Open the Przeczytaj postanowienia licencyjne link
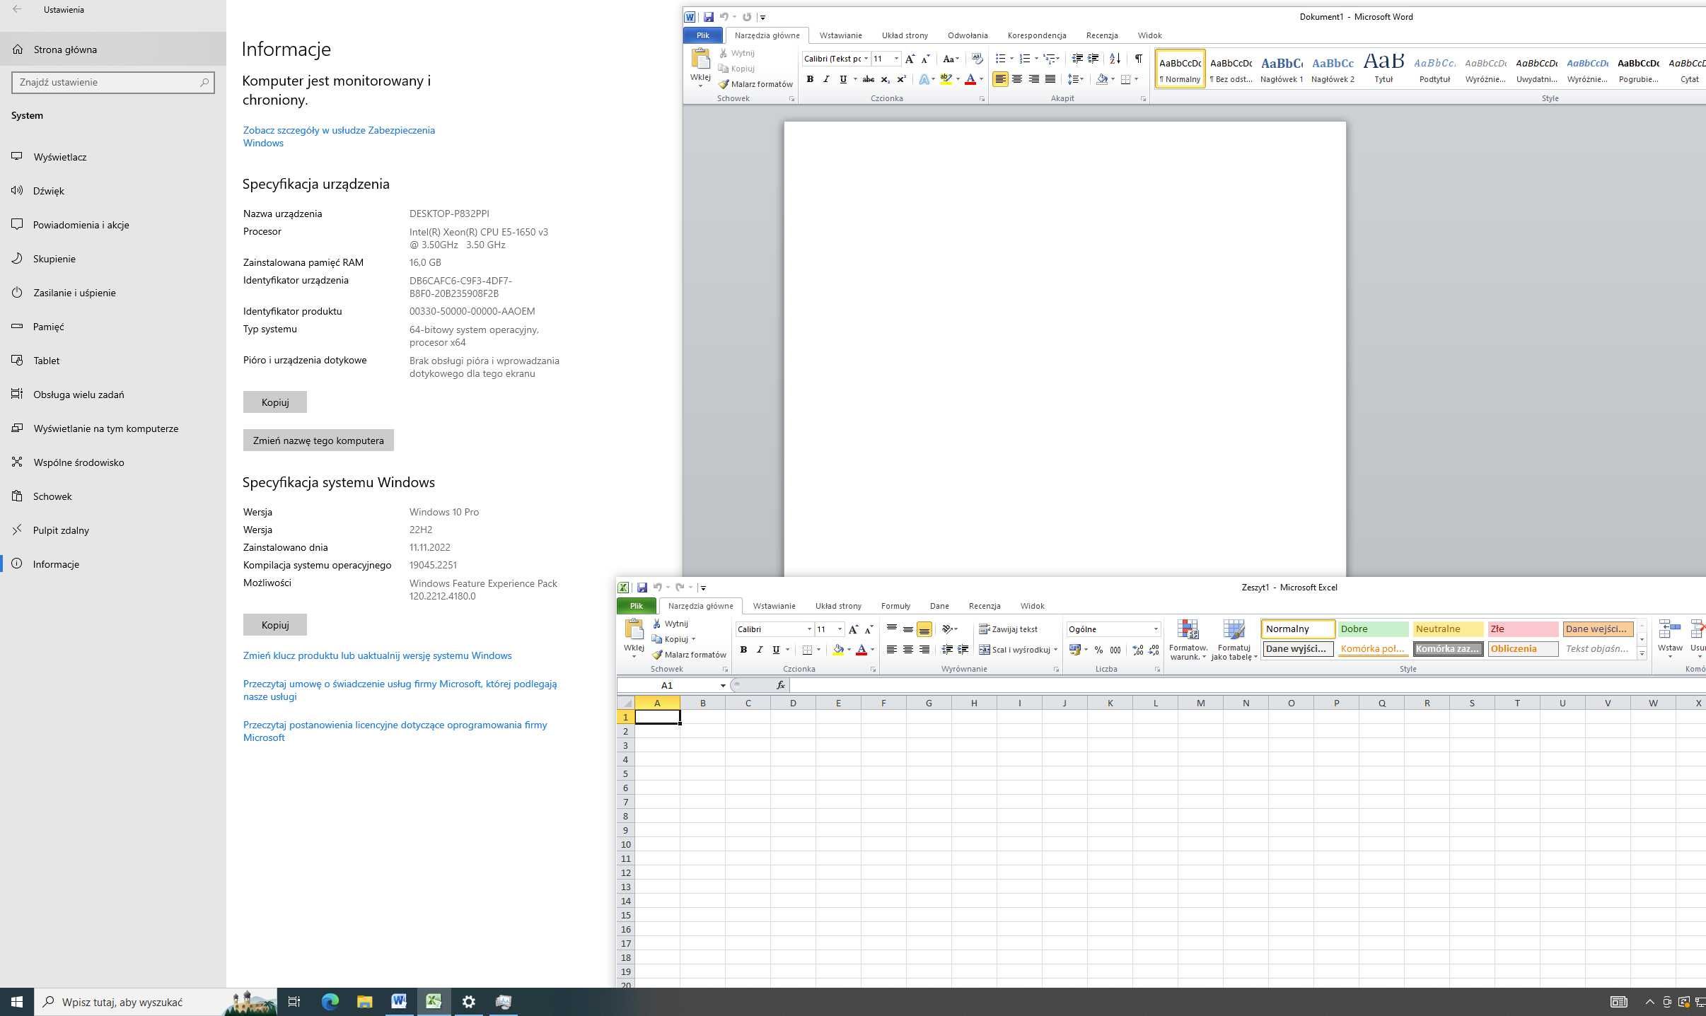 [x=395, y=731]
